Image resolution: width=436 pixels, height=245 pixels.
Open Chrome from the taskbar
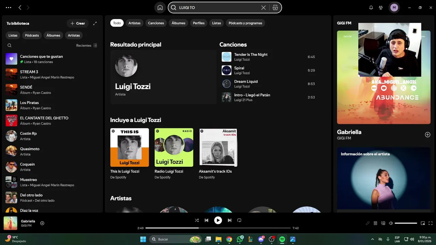[229, 239]
